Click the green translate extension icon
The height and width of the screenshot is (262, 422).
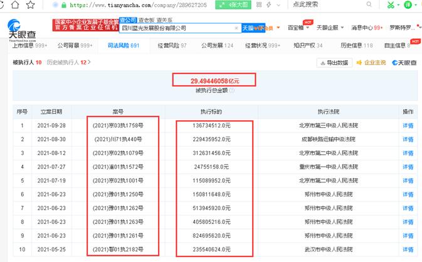point(408,4)
